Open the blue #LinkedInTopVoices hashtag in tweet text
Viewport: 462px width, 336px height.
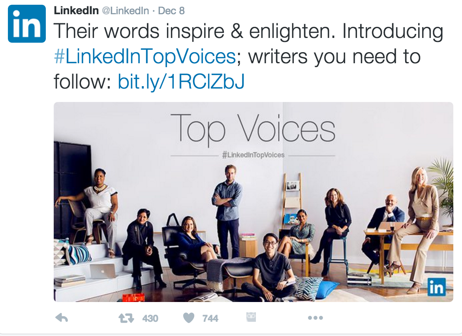coord(145,57)
